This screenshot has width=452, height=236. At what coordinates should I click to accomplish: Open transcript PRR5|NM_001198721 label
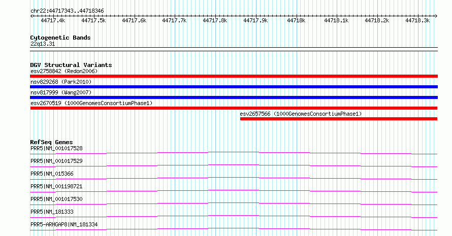click(x=56, y=186)
